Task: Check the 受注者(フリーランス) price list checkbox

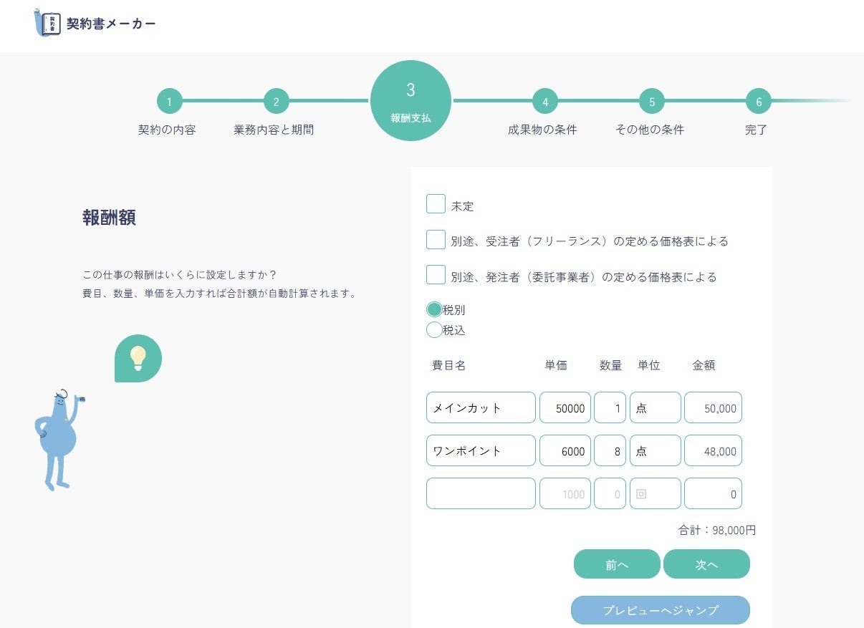Action: (436, 239)
